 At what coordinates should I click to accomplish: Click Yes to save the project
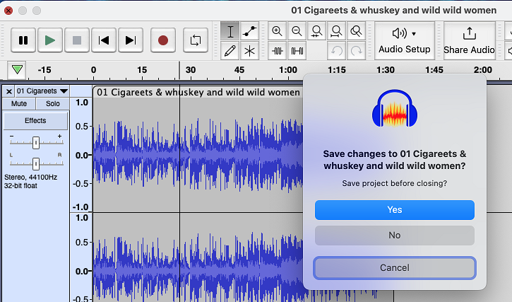pos(395,210)
